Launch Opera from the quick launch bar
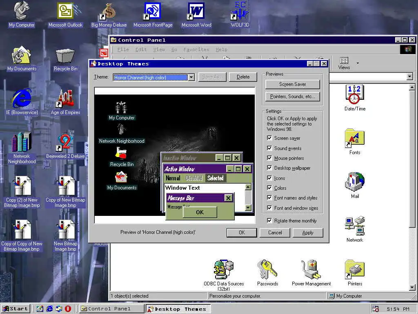This screenshot has width=418, height=314. click(x=68, y=309)
